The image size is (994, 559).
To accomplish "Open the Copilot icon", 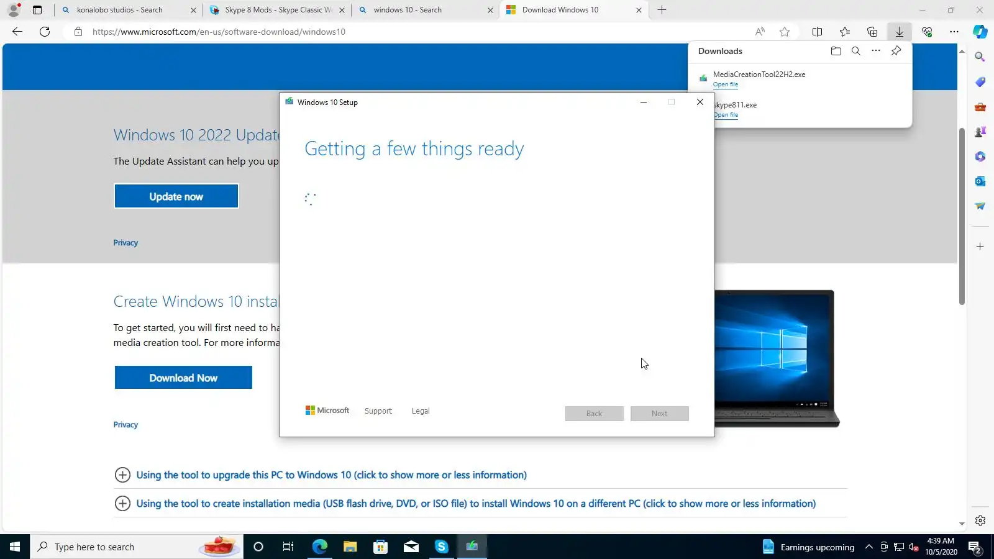I will 980,32.
